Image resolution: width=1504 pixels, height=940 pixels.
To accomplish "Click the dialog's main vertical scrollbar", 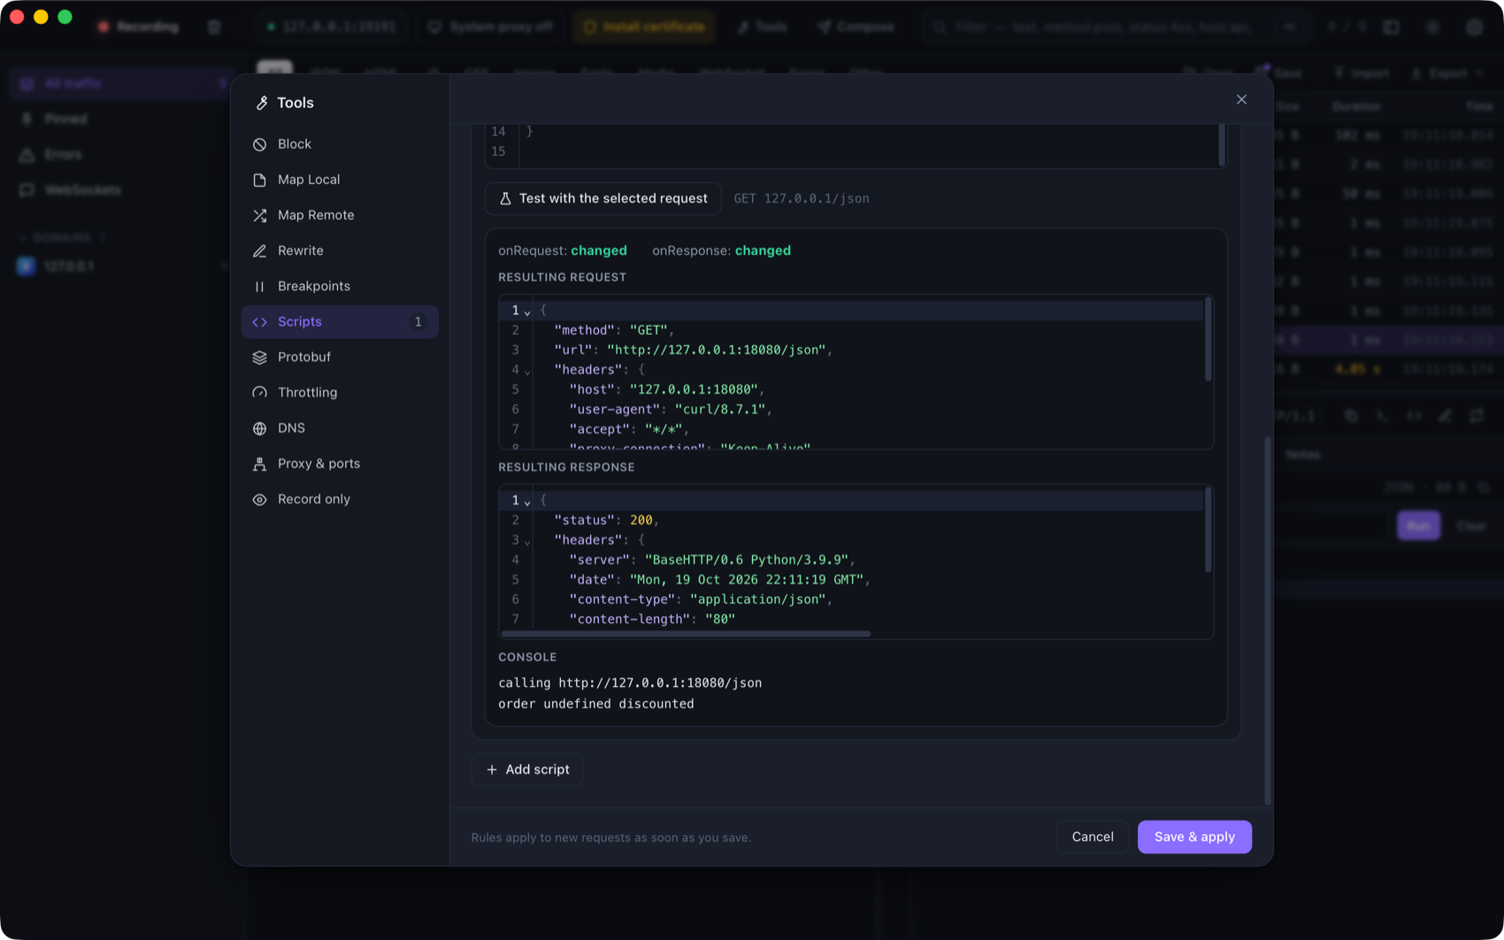I will (1268, 620).
